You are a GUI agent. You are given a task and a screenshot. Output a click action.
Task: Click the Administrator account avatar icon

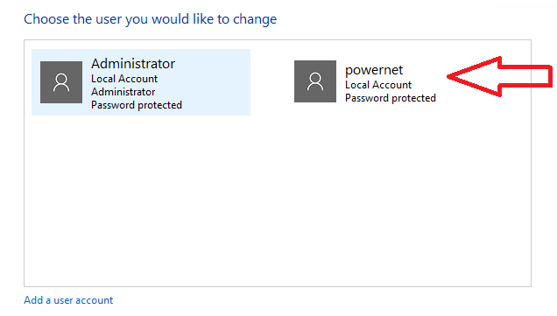click(61, 82)
